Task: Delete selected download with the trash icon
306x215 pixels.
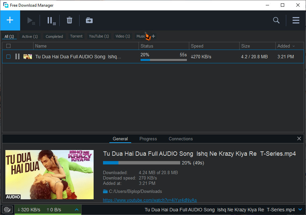Action: (69, 20)
